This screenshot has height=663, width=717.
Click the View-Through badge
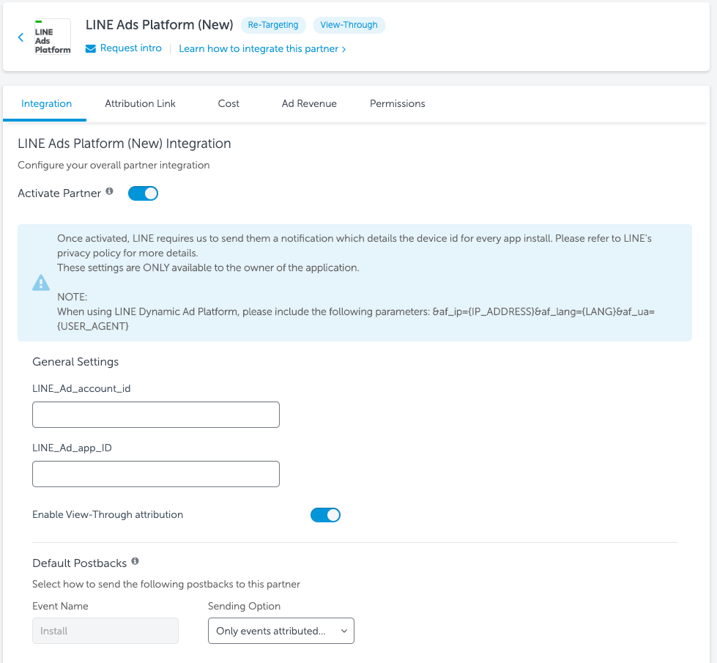click(x=349, y=25)
